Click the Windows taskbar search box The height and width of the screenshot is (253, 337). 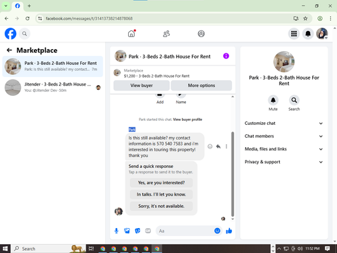(49, 248)
